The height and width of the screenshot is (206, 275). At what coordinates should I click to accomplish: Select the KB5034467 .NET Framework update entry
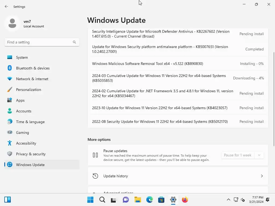(178, 93)
